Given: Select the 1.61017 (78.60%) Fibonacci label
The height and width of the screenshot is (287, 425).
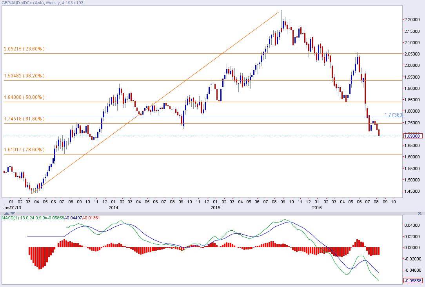Looking at the screenshot, I should [24, 150].
